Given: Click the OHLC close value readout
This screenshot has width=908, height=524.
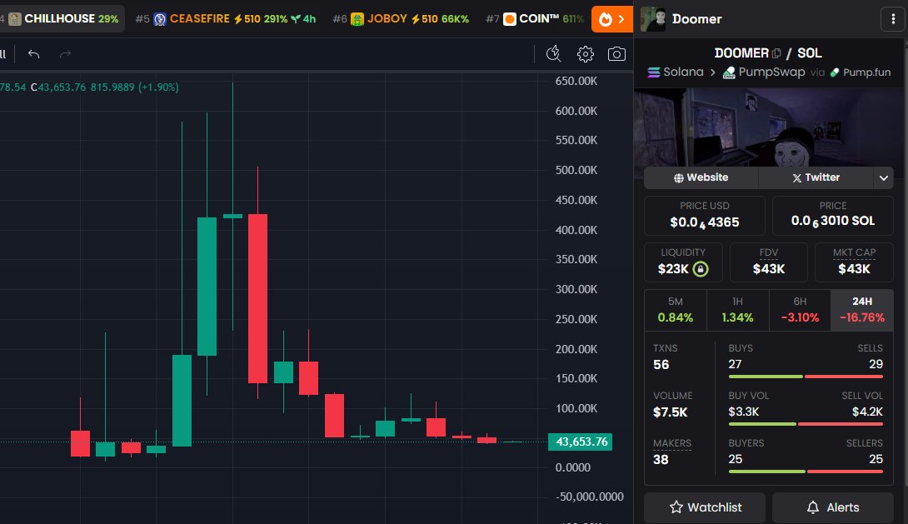Looking at the screenshot, I should (58, 87).
